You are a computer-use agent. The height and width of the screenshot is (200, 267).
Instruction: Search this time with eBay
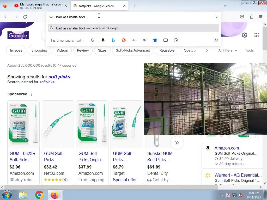pos(134,40)
